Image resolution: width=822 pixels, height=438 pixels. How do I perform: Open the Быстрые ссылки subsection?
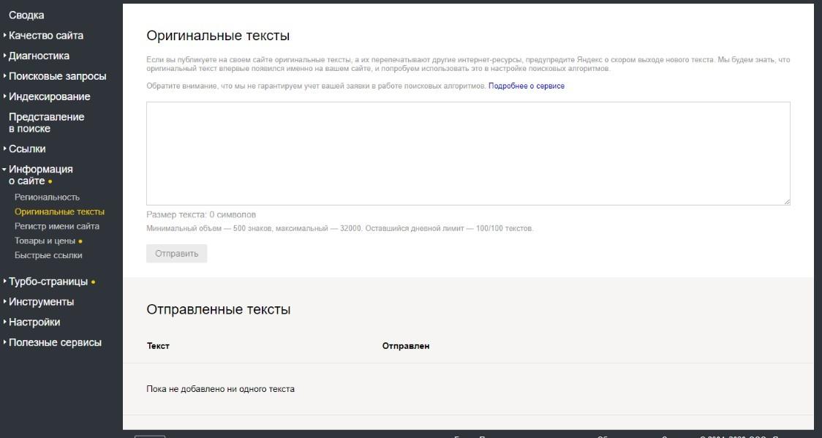[x=48, y=256]
